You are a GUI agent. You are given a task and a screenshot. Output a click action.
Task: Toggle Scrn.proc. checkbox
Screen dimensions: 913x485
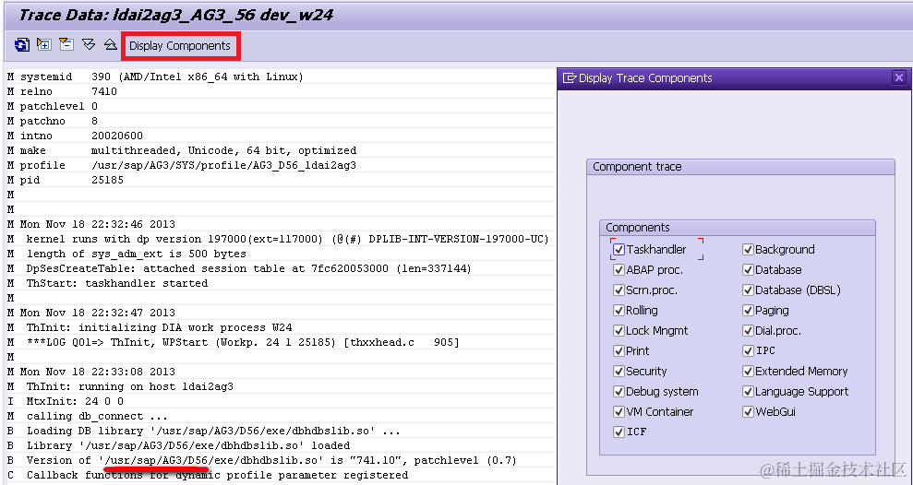pos(619,290)
